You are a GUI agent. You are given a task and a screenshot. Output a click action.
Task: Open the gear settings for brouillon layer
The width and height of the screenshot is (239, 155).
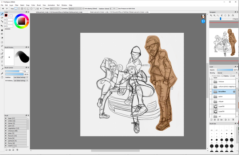[x=234, y=92]
